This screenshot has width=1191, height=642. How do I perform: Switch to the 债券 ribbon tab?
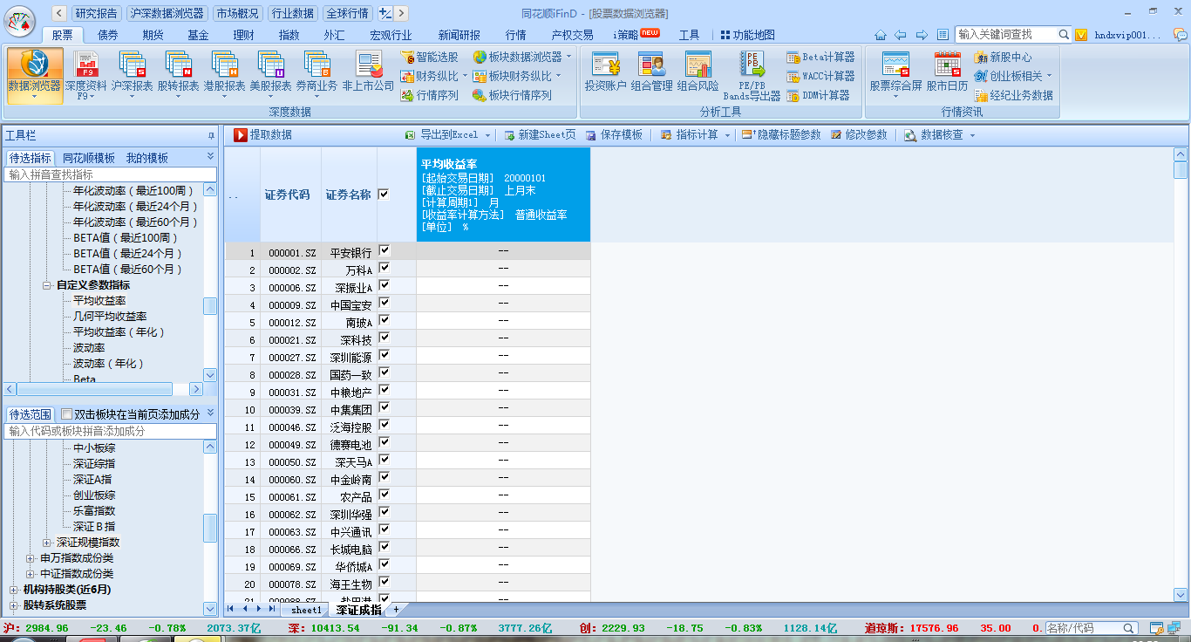click(x=108, y=35)
